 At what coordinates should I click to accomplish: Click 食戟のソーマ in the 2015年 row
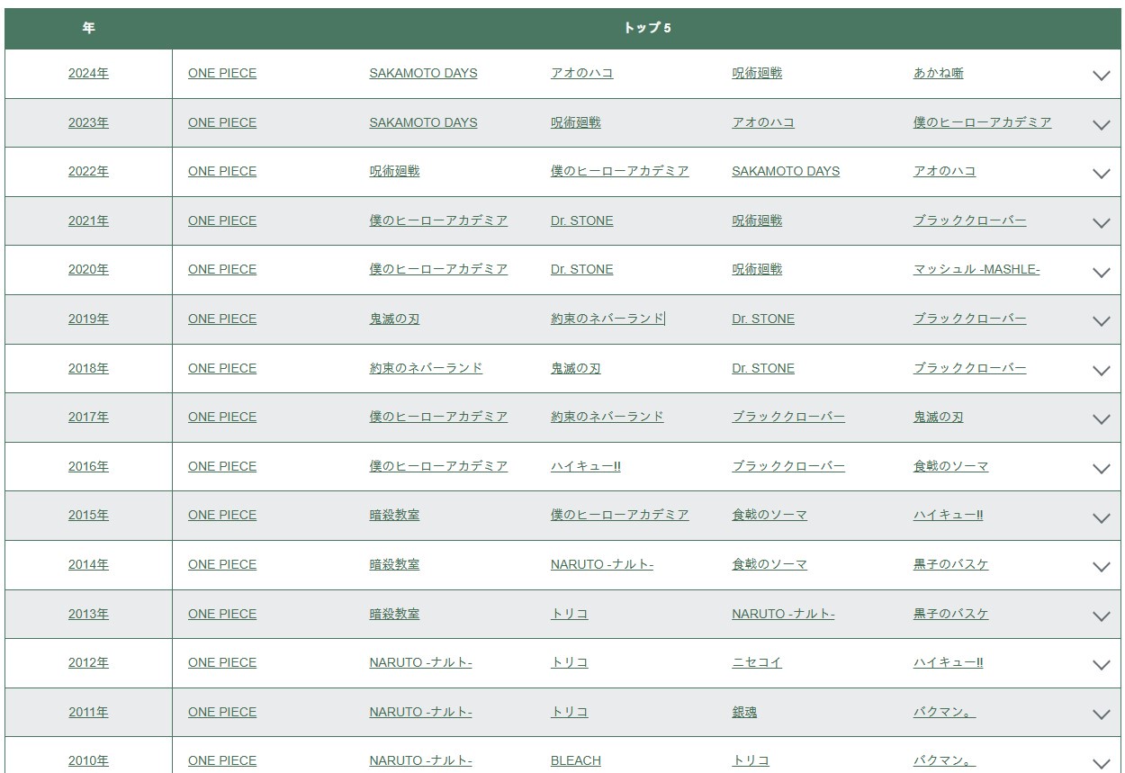[769, 515]
